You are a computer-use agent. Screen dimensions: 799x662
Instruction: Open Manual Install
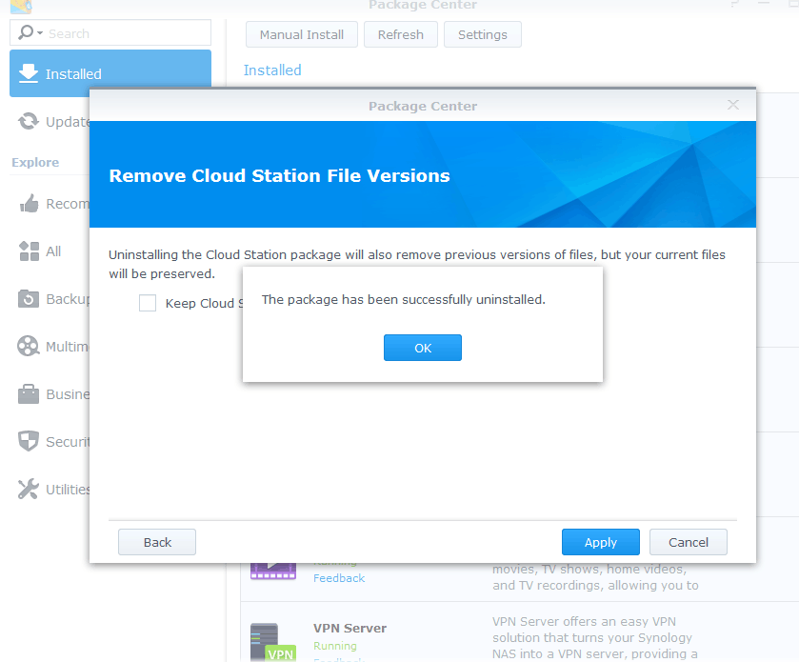(x=302, y=34)
